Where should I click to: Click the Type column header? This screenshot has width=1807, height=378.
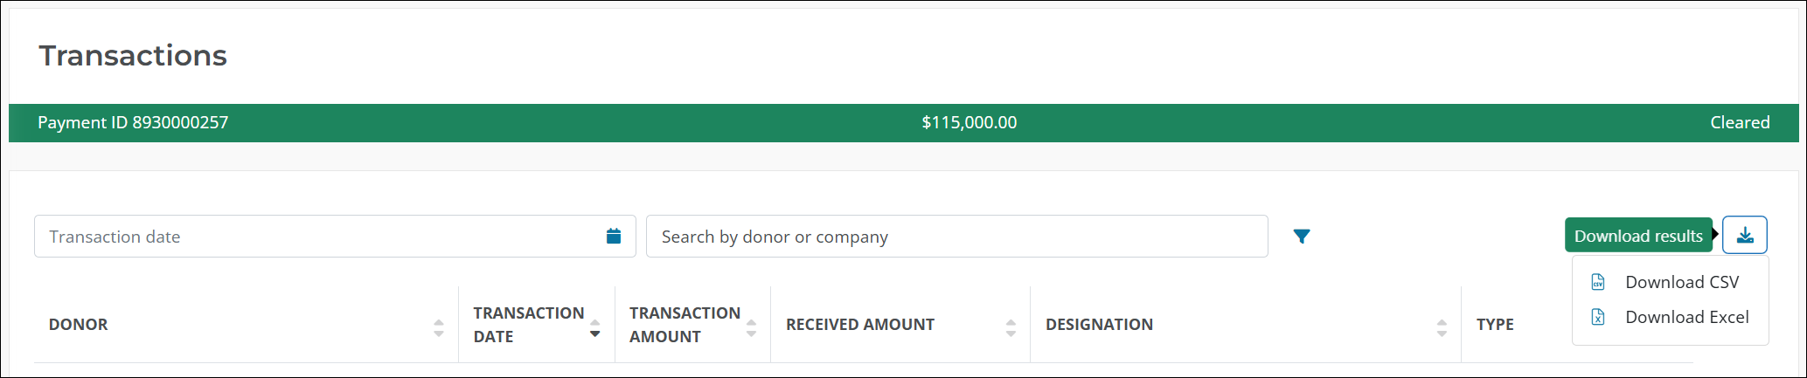tap(1495, 325)
